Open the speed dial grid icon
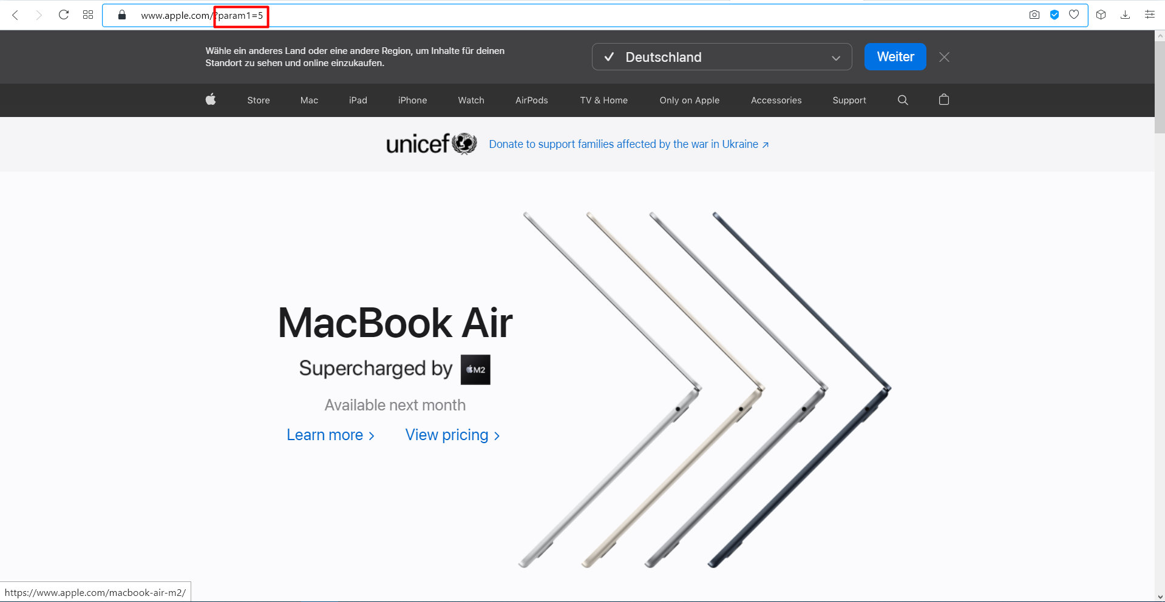The width and height of the screenshot is (1165, 602). (x=88, y=15)
